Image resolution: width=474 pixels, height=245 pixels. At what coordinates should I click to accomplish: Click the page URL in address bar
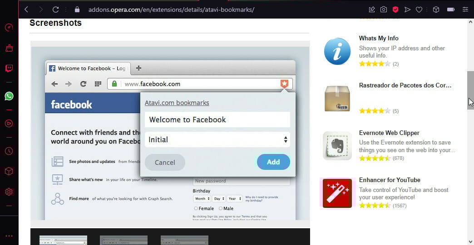point(171,10)
